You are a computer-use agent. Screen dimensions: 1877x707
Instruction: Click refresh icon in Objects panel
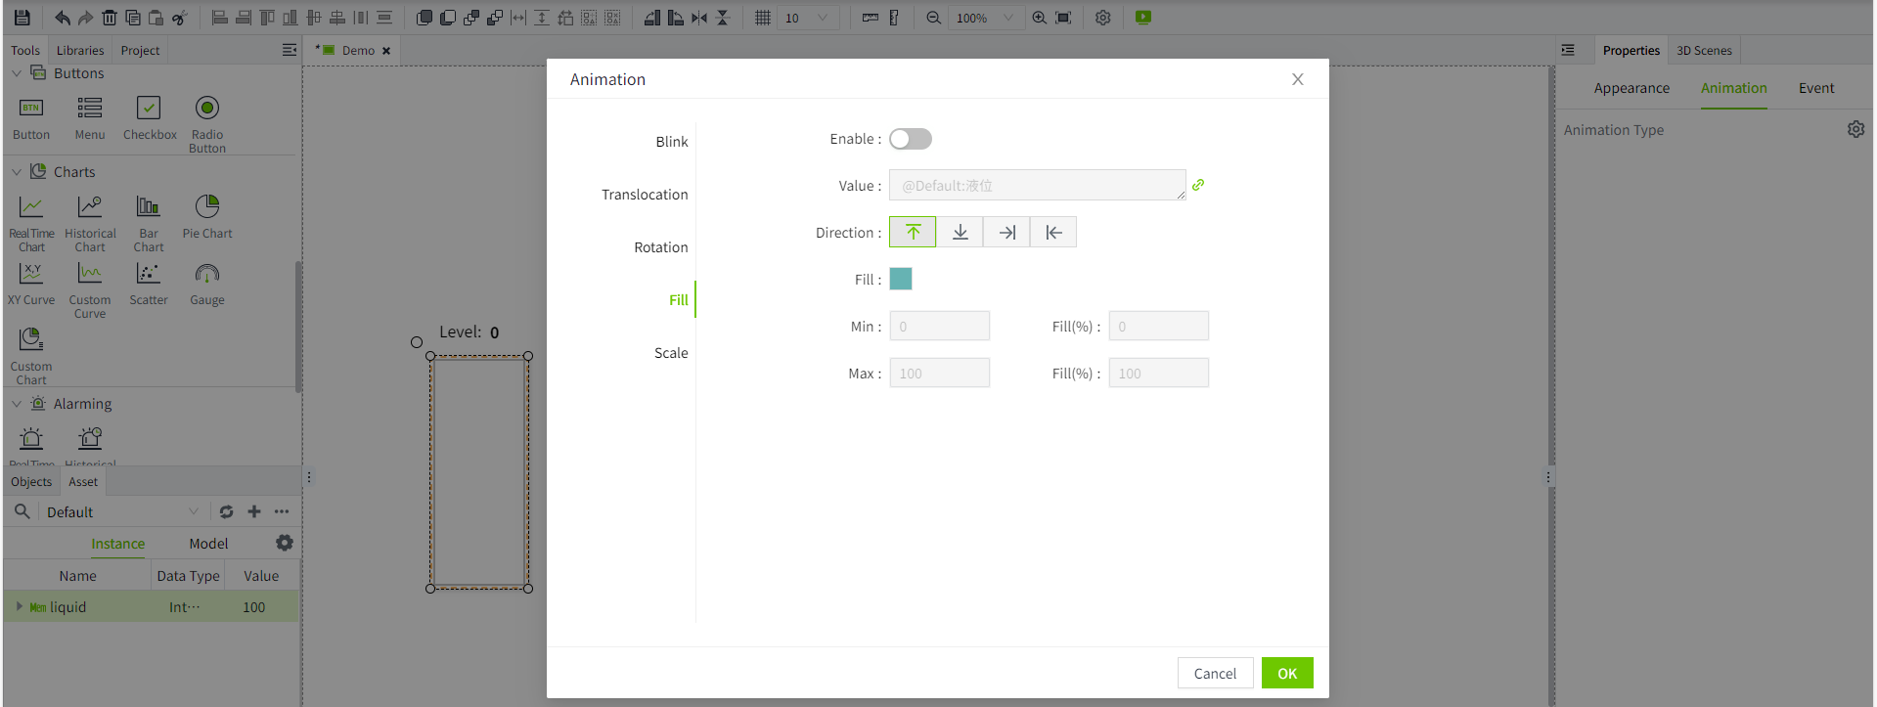(x=226, y=511)
